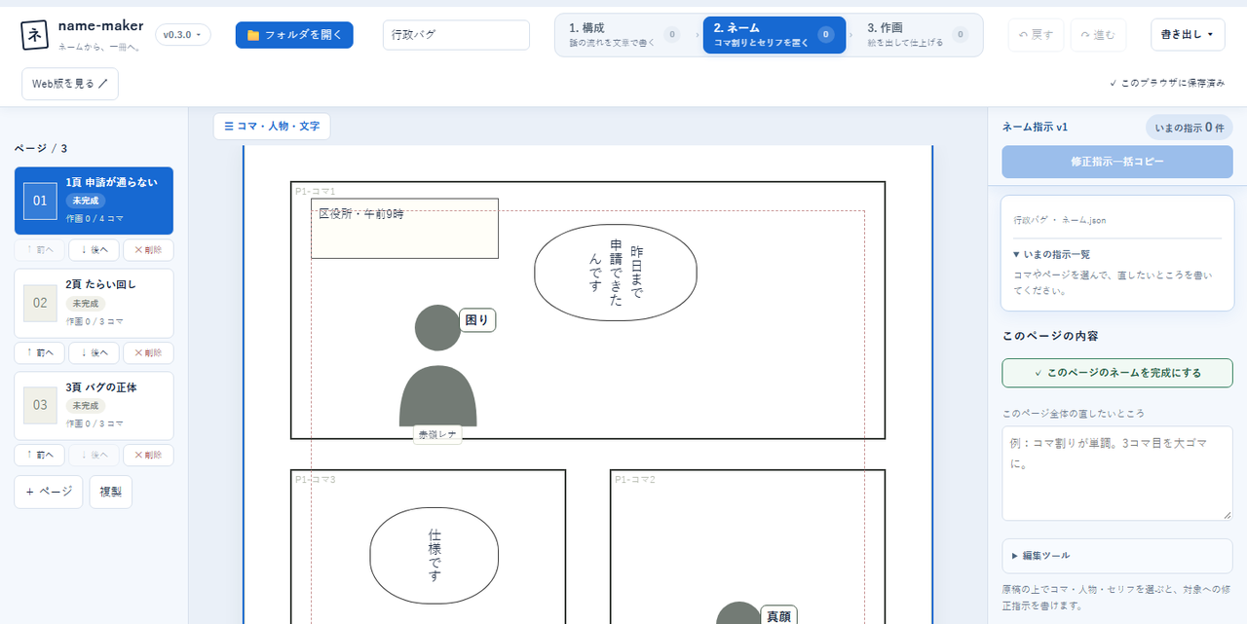
Task: Click このブラウザに保存済み status text
Action: click(1167, 84)
